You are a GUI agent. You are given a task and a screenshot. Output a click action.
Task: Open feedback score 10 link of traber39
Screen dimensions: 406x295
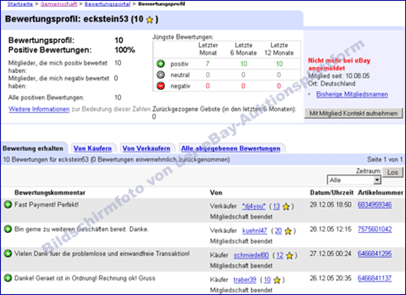coord(267,280)
